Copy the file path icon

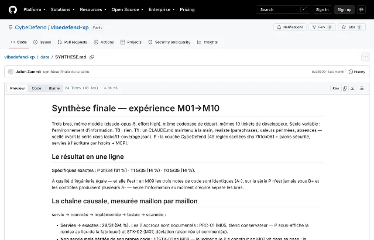click(92, 57)
